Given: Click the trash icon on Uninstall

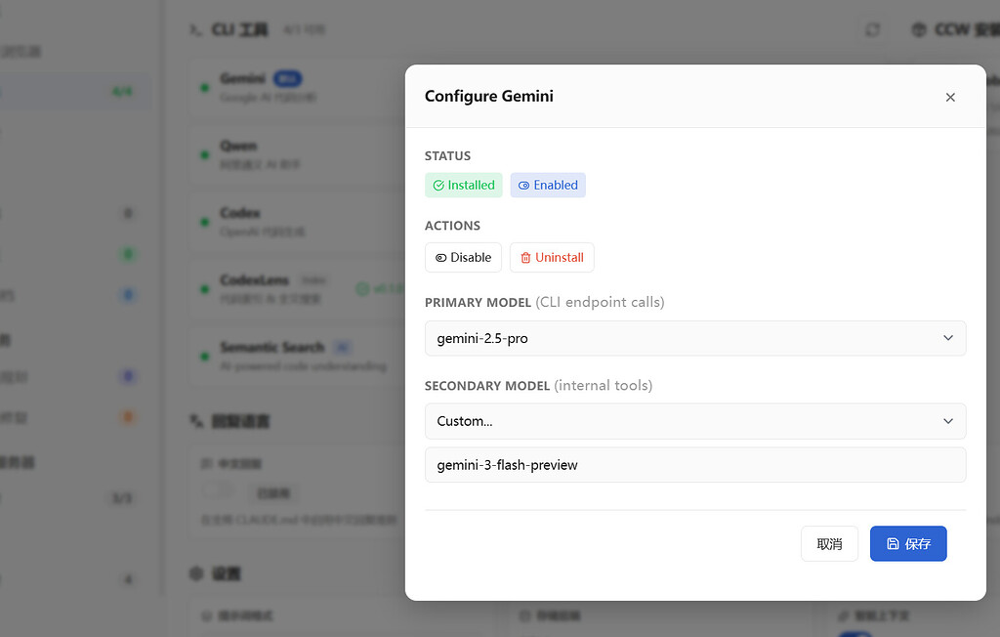Looking at the screenshot, I should tap(525, 258).
